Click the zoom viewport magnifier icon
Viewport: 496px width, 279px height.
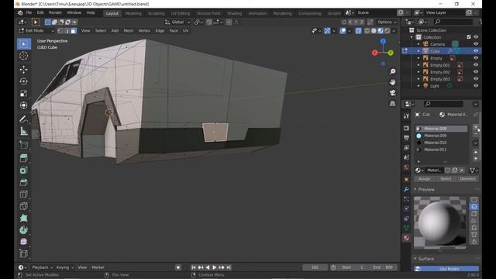tap(392, 72)
